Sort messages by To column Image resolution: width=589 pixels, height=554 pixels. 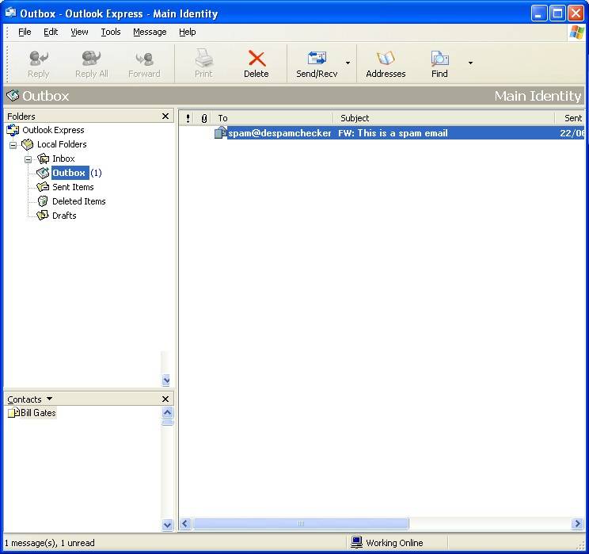click(272, 118)
